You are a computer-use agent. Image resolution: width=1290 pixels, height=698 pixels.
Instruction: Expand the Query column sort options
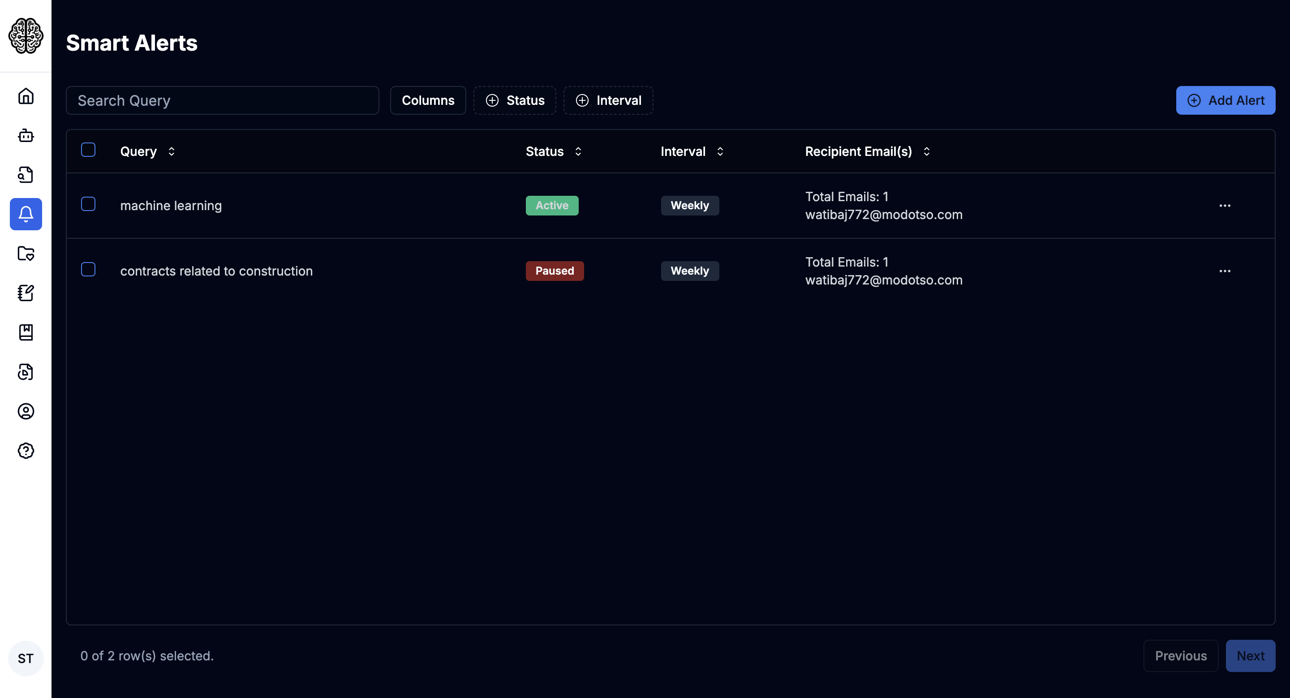click(171, 151)
